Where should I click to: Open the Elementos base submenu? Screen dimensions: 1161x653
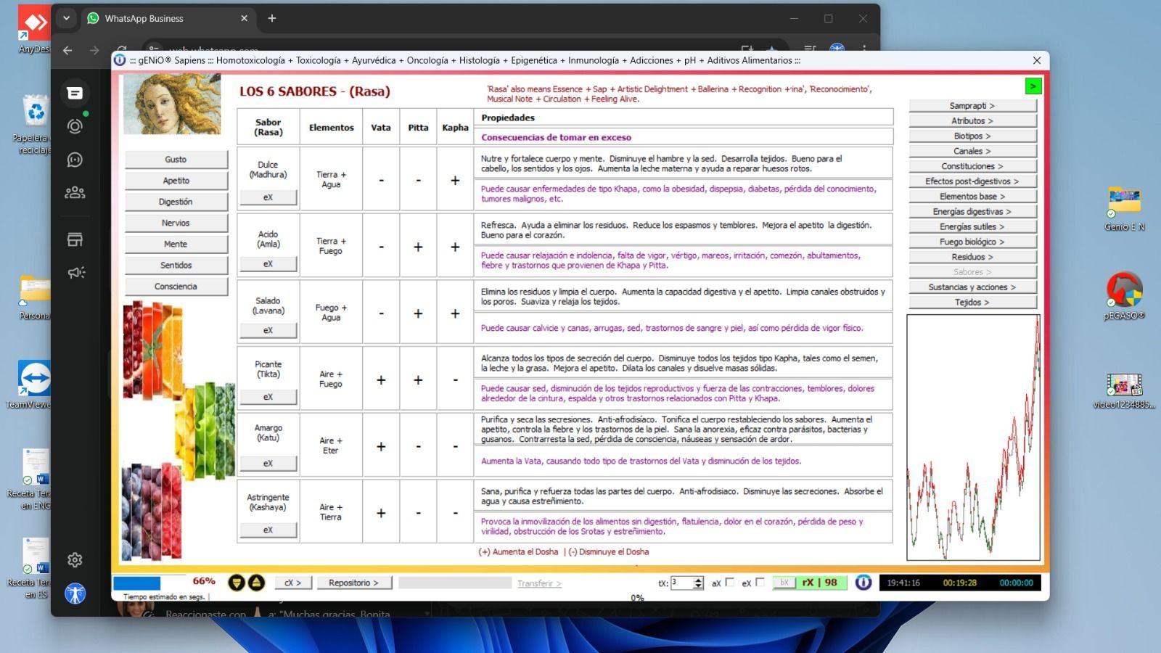(x=972, y=196)
